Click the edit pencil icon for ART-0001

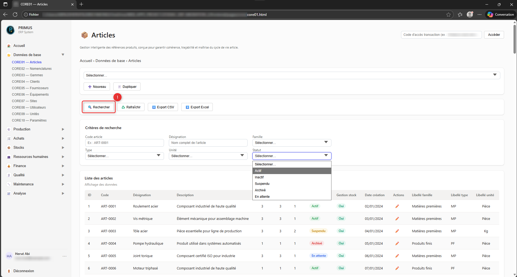click(397, 206)
